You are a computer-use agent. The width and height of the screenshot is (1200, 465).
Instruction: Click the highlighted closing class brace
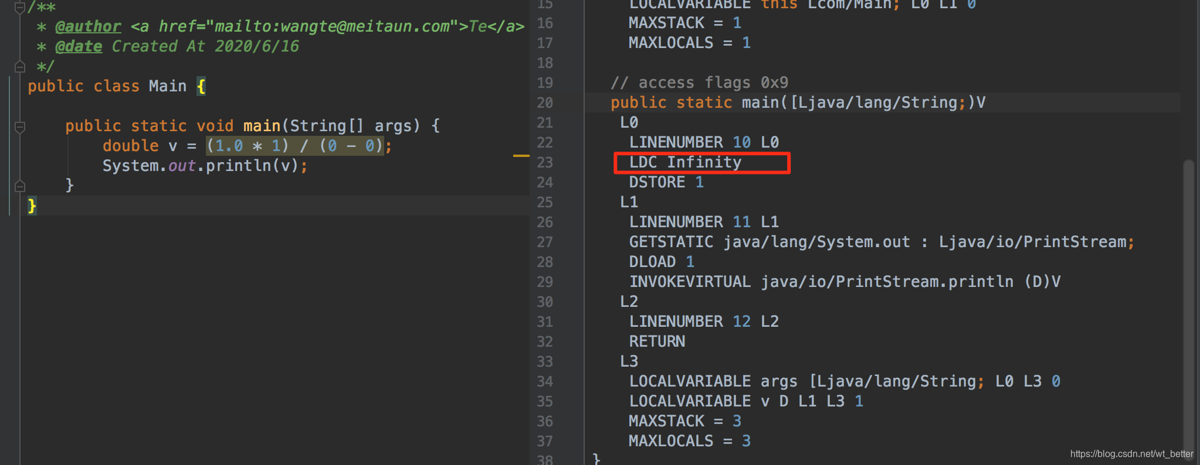[x=32, y=206]
